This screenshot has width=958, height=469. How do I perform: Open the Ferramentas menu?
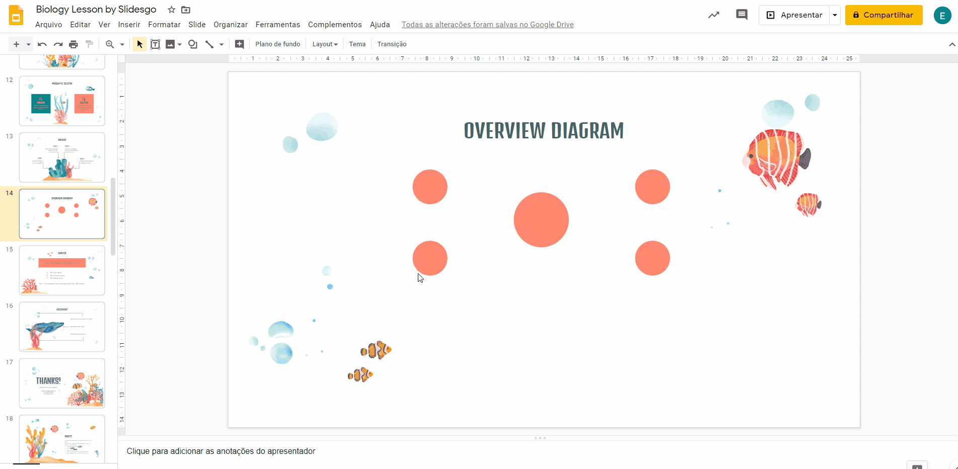coord(277,25)
